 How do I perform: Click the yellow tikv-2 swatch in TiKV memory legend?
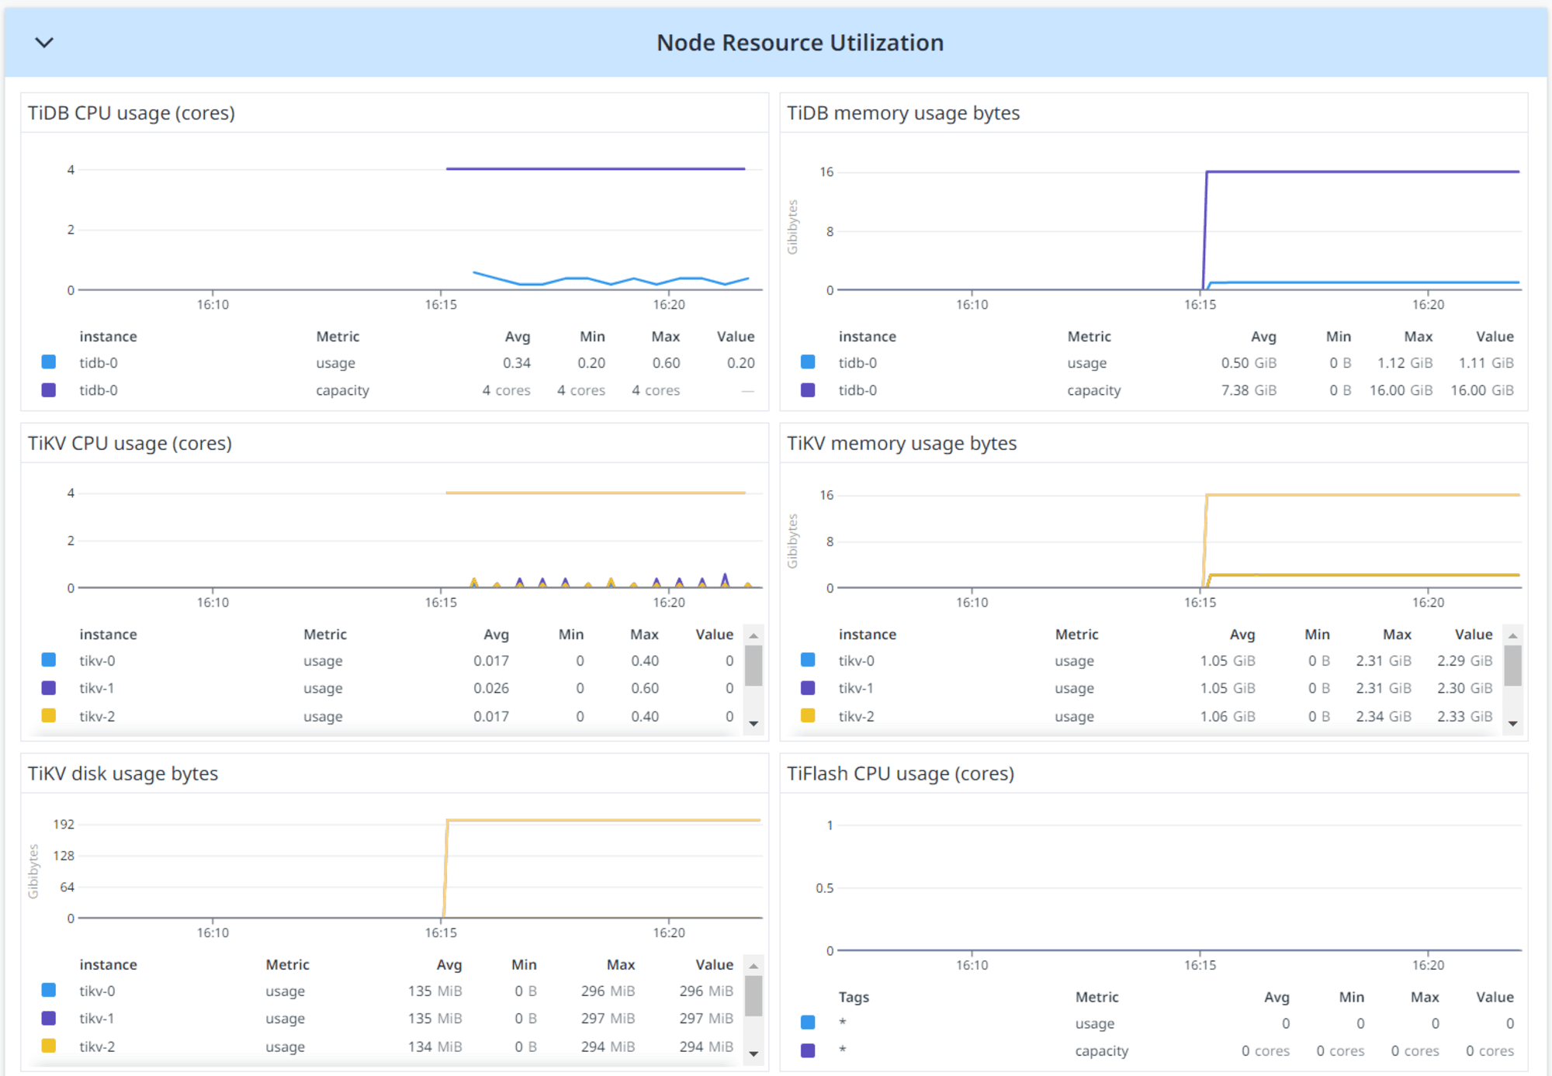(x=808, y=716)
